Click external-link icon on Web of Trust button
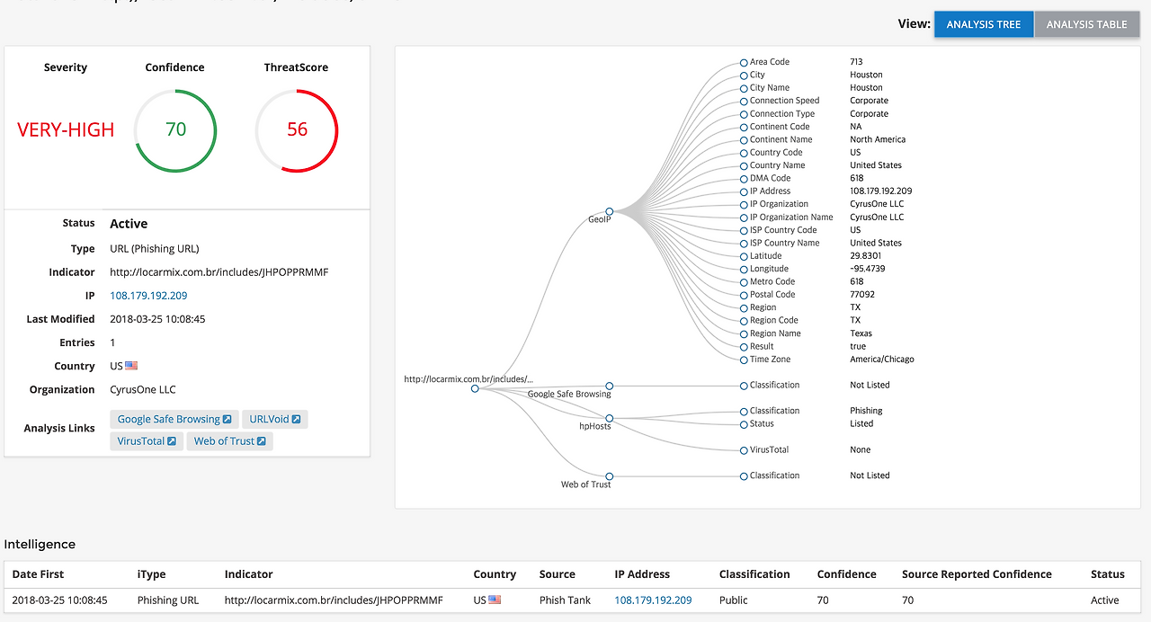Viewport: 1151px width, 622px height. [x=261, y=441]
